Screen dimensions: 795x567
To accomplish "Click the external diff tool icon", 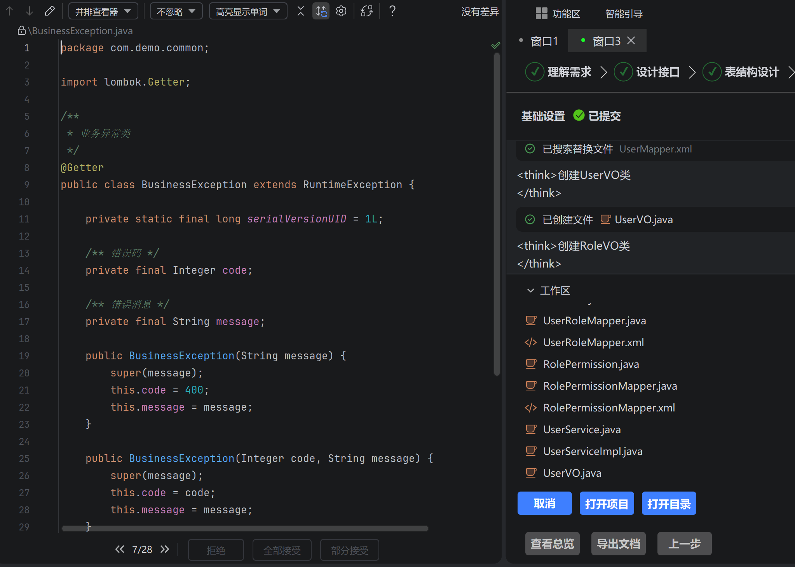I will (367, 11).
